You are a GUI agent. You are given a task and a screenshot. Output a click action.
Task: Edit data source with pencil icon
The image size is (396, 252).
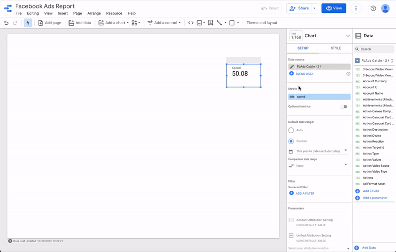(292, 66)
